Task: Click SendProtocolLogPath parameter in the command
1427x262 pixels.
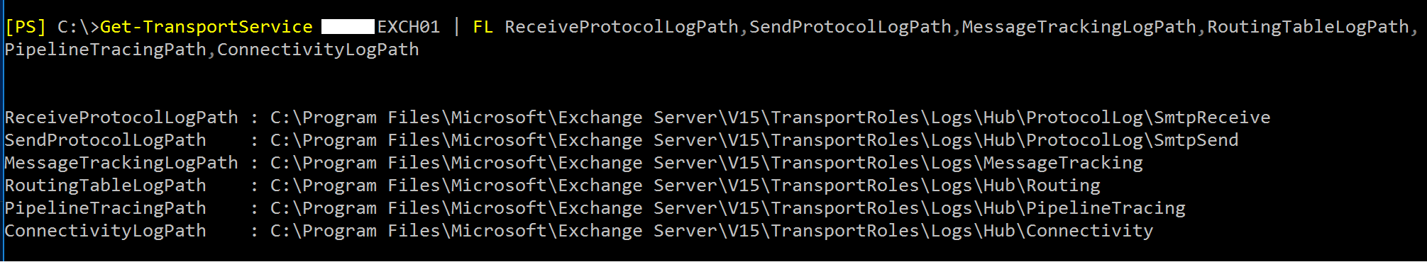Action: pyautogui.click(x=850, y=27)
